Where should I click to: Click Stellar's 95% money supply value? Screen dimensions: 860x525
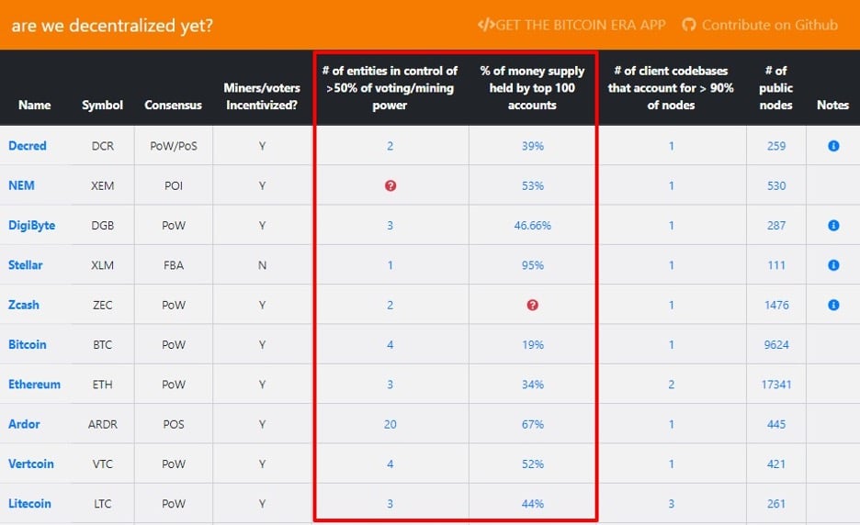(x=532, y=265)
